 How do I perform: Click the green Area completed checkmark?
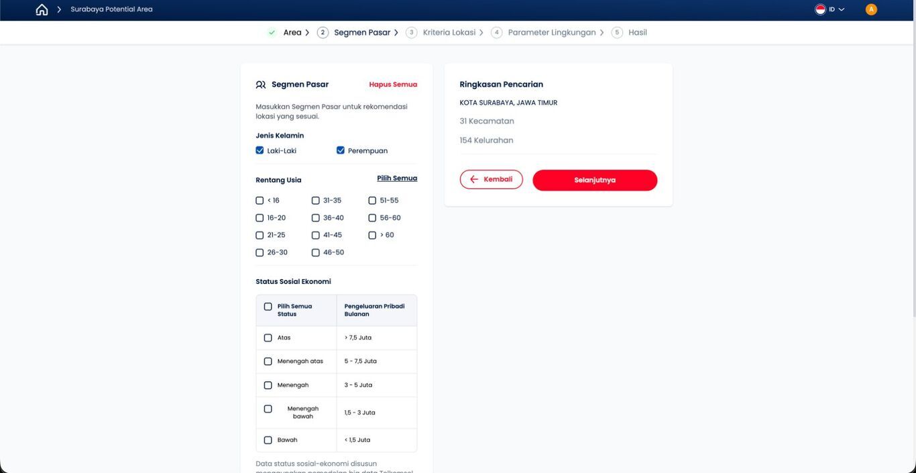pyautogui.click(x=272, y=32)
